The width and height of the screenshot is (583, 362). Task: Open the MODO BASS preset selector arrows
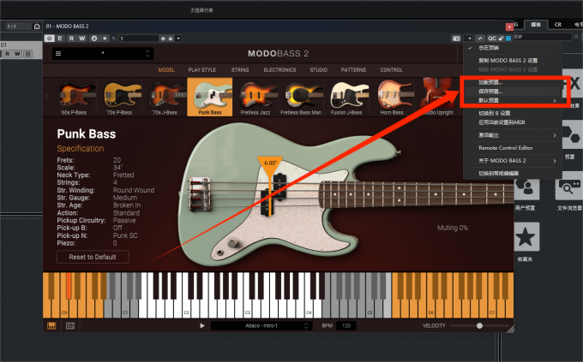[x=147, y=53]
